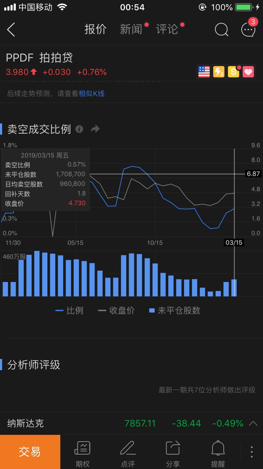Screen dimensions: 263x469
Task: Tap the +0.76% change value
Action: click(x=92, y=72)
